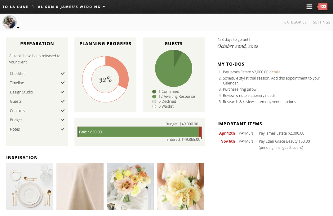The height and width of the screenshot is (216, 333).
Task: Click the Timeline checkmark icon
Action: coord(63,83)
